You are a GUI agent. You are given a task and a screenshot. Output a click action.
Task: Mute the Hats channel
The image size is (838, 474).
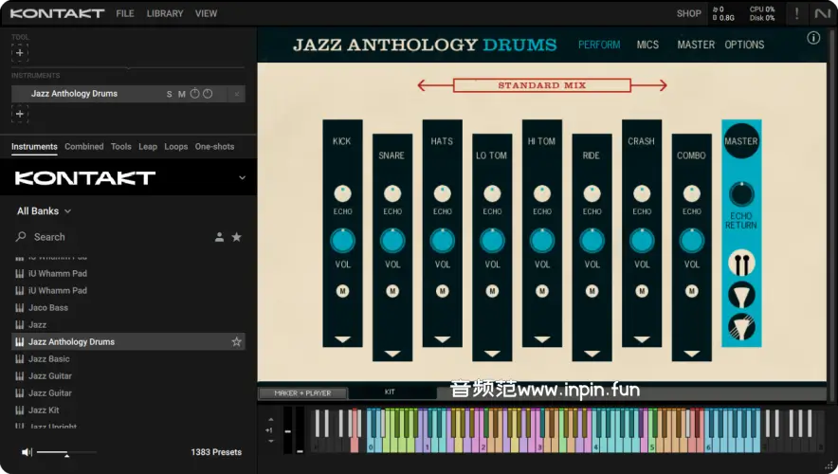[x=442, y=291]
